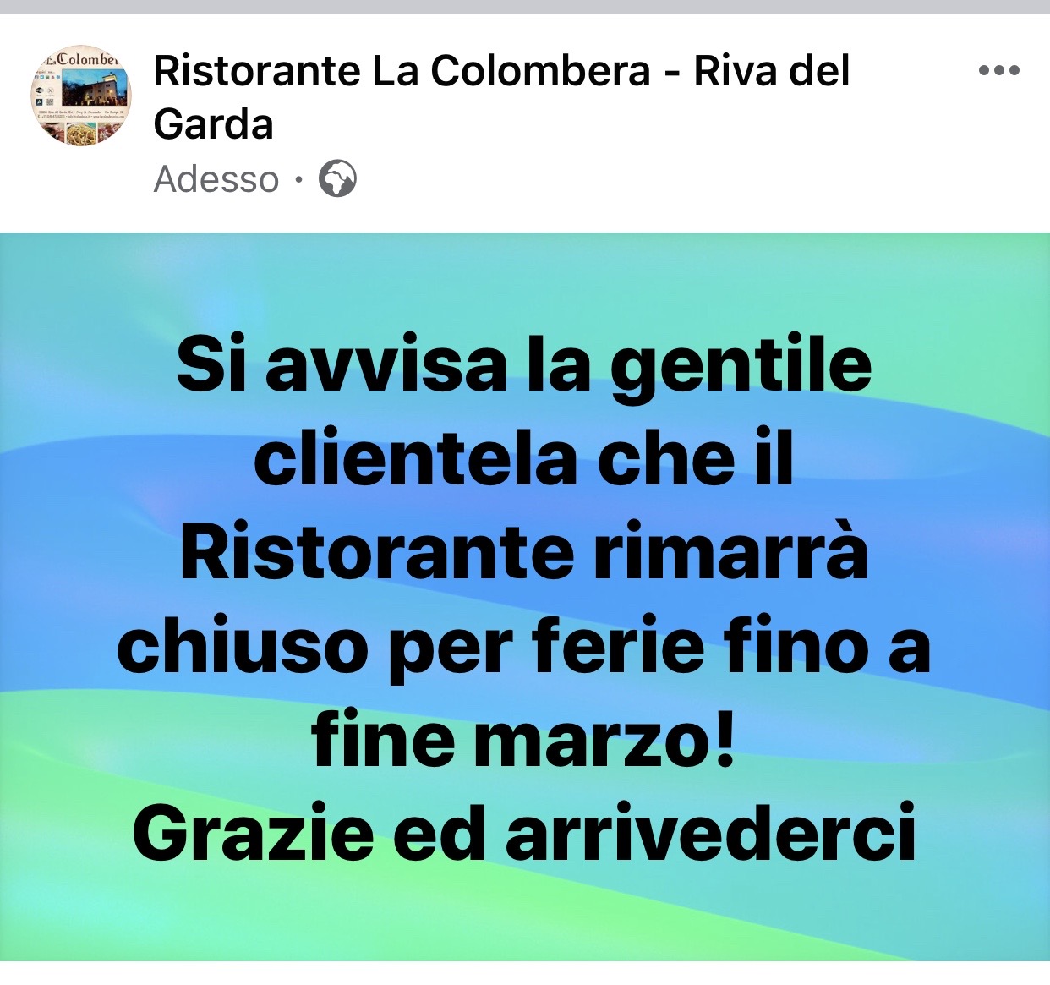Click the dot separator beside "Adesso"

coord(298,179)
